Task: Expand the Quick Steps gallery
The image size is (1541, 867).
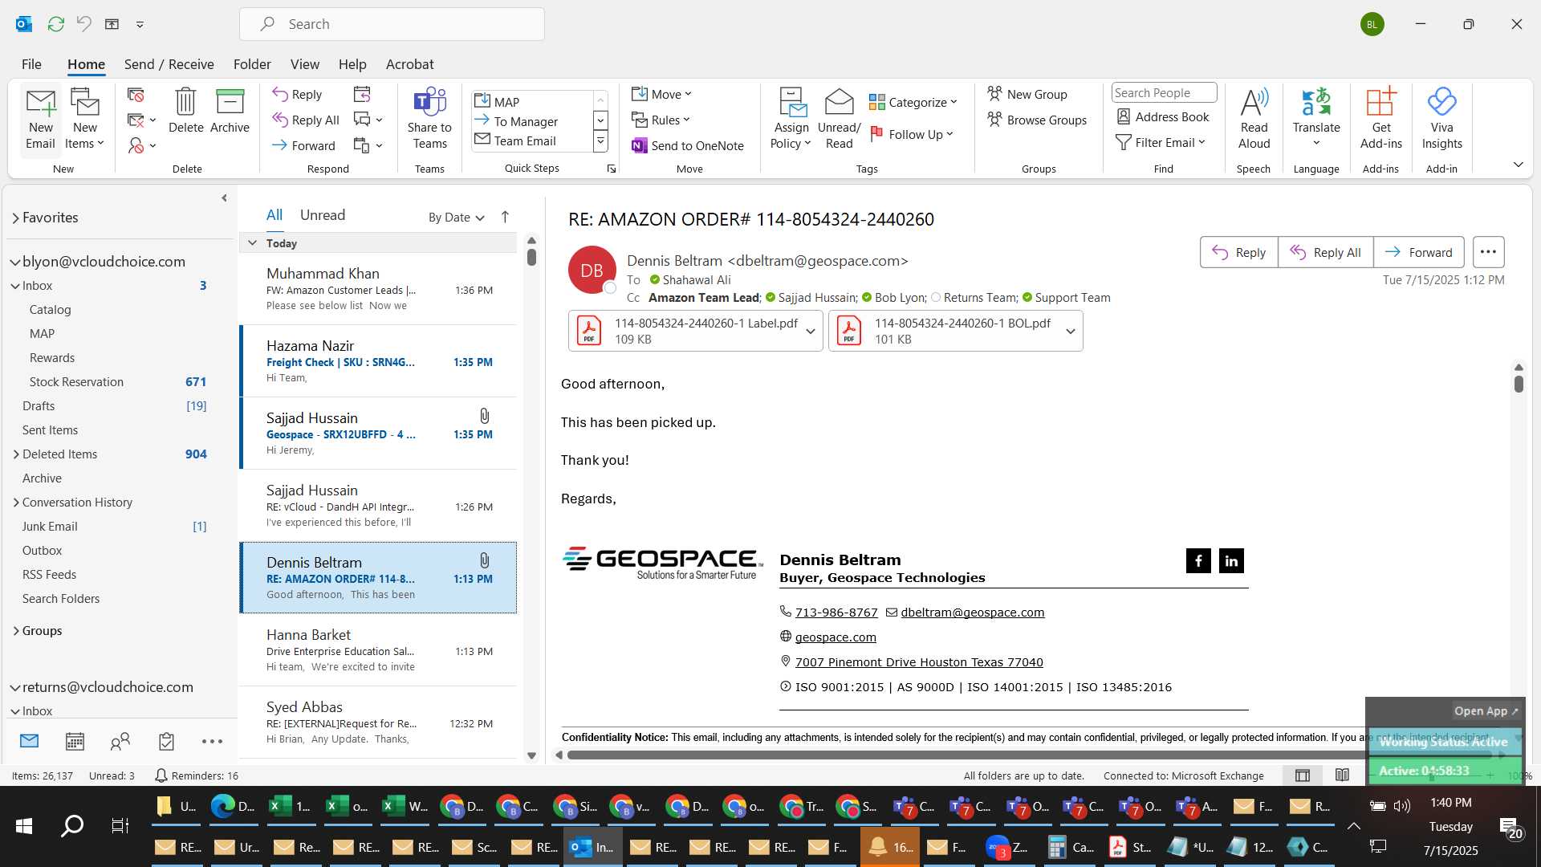Action: coord(600,142)
